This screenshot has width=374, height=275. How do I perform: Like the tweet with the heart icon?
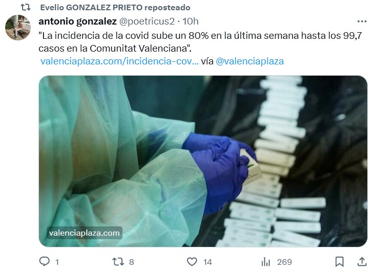click(192, 262)
